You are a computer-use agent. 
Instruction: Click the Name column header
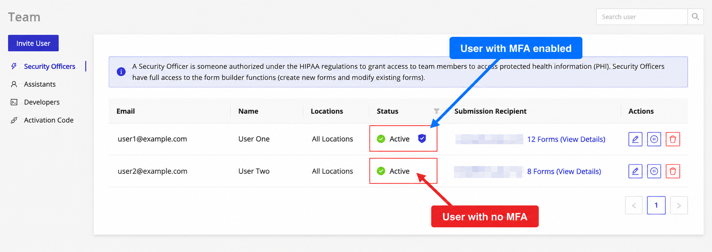pyautogui.click(x=248, y=111)
